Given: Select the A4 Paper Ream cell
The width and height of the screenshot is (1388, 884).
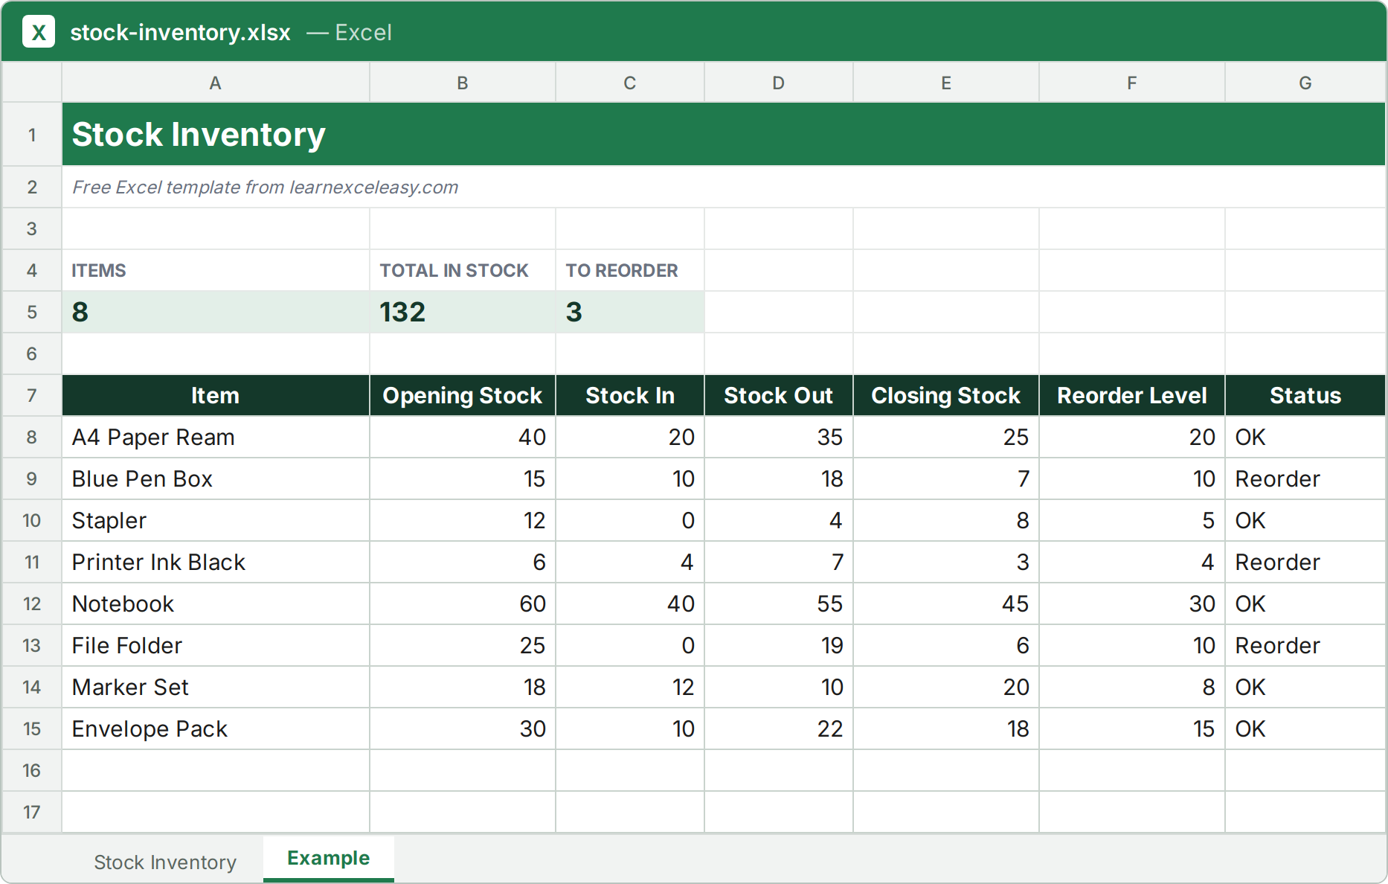Looking at the screenshot, I should (216, 437).
